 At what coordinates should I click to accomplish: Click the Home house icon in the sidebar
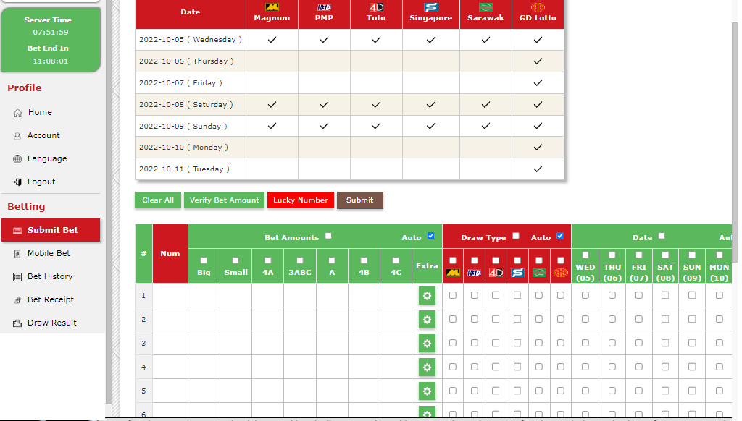pos(18,113)
